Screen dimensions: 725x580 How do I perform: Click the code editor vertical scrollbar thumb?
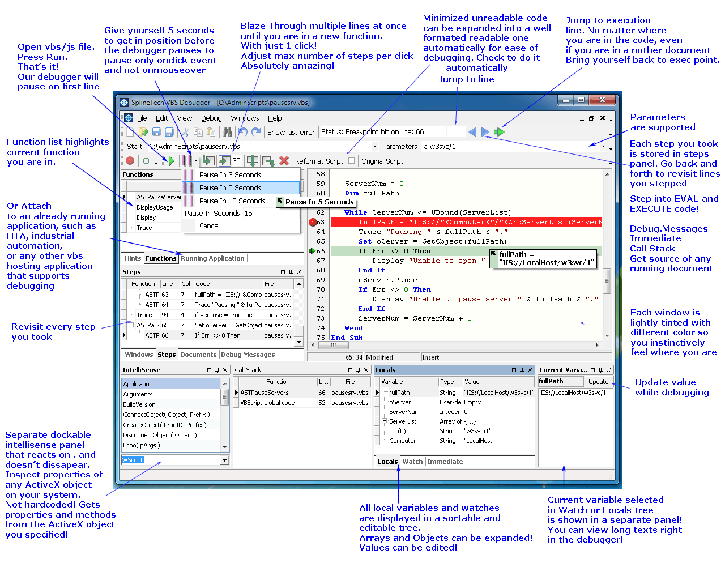pyautogui.click(x=607, y=281)
